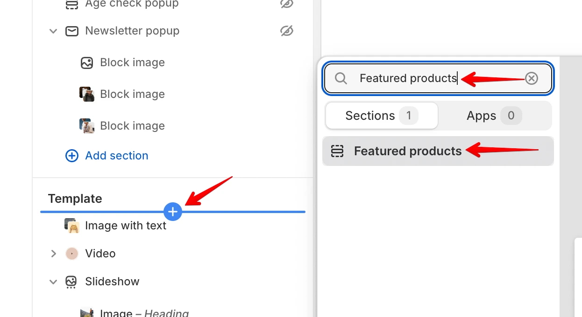Click the Add section plus icon
Viewport: 582px width, 317px height.
click(x=72, y=156)
